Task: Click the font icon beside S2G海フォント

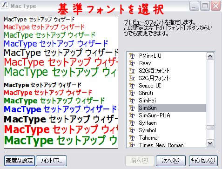Action: coord(132,71)
